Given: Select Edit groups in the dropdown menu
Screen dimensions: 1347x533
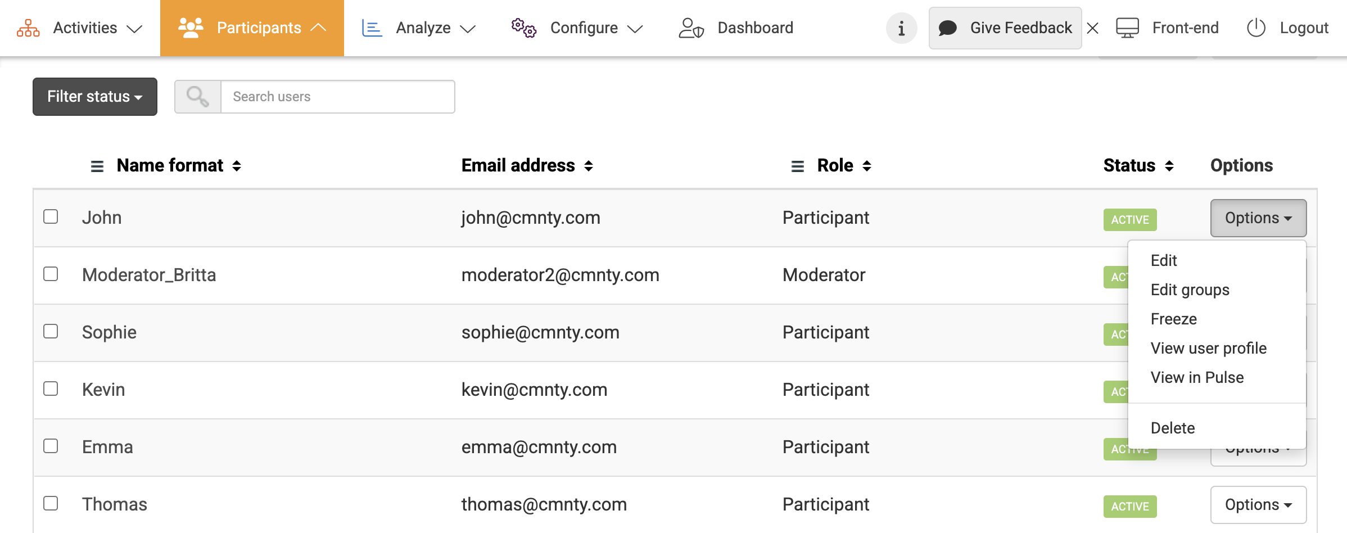Looking at the screenshot, I should [x=1190, y=290].
